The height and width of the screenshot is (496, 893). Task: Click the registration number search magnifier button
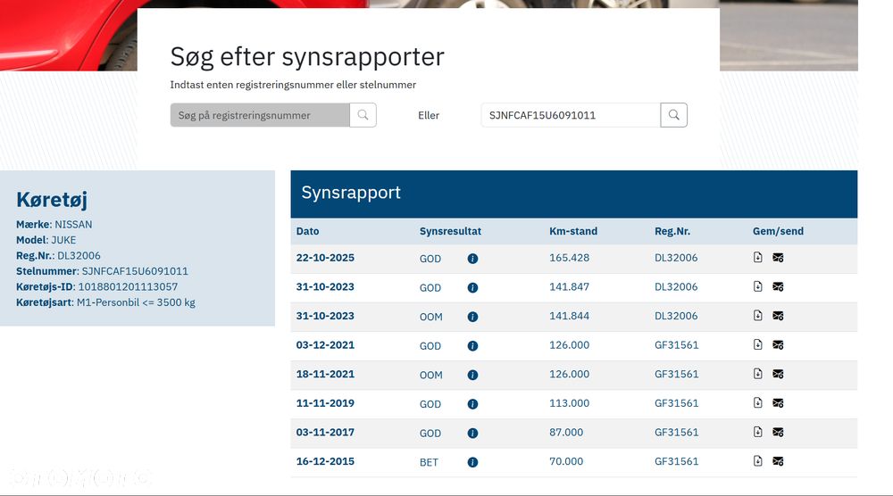tap(363, 115)
